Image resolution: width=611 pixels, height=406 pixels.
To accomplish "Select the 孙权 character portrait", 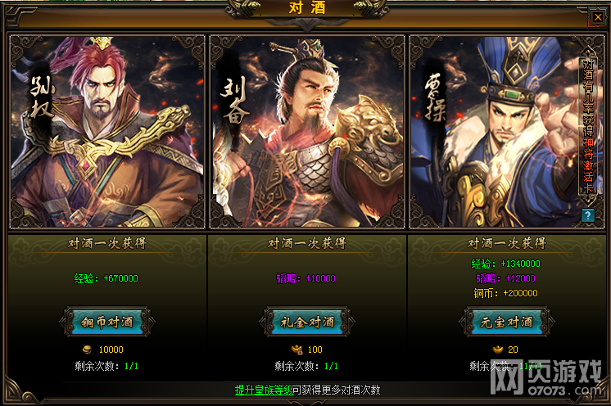I will pos(107,132).
